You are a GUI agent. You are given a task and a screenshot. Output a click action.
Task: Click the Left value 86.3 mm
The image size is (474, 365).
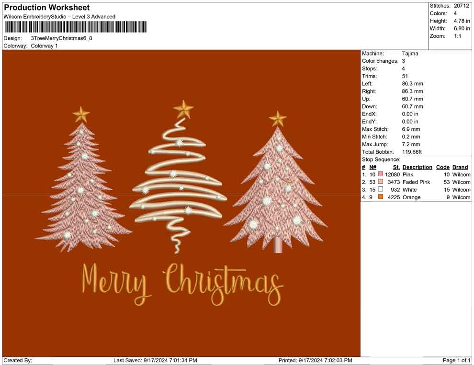pyautogui.click(x=412, y=84)
